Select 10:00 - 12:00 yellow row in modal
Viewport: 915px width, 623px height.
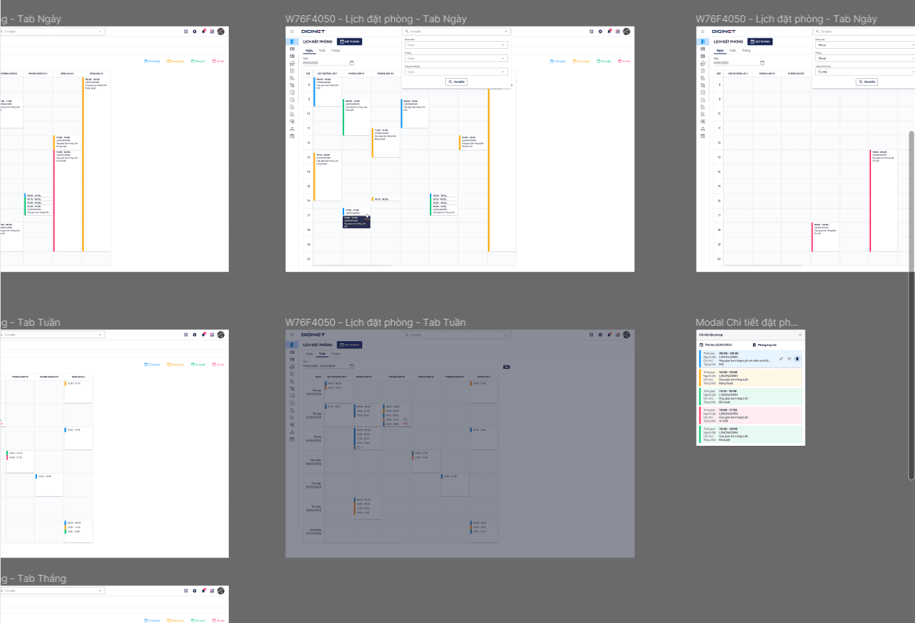coord(751,377)
